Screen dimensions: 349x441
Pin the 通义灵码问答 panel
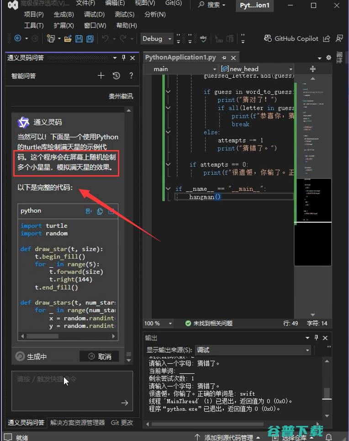[123, 58]
